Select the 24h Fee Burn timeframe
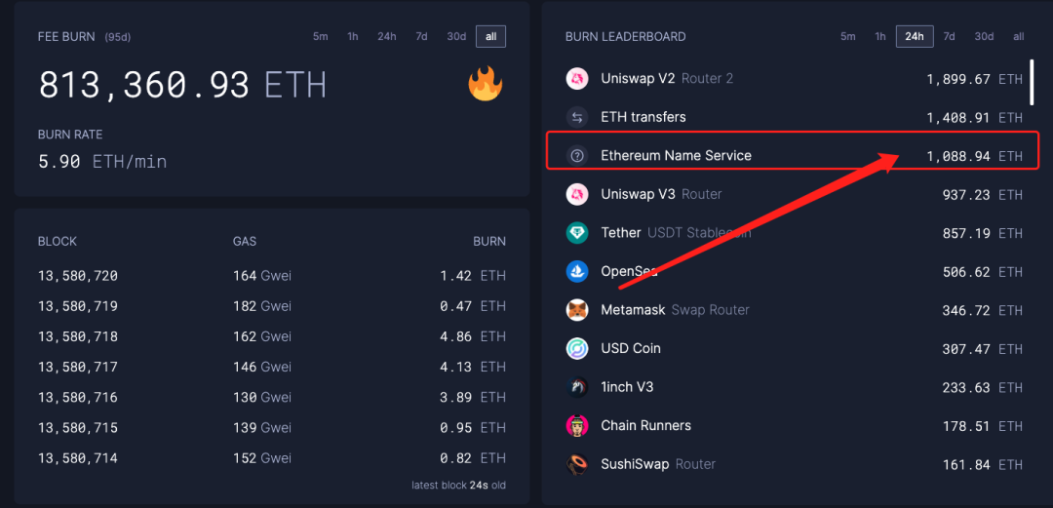 click(386, 37)
